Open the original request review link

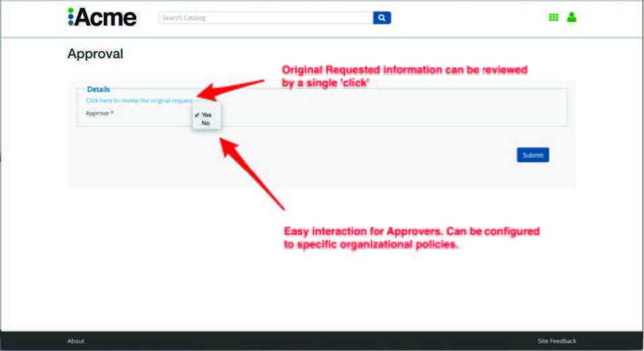(x=139, y=101)
